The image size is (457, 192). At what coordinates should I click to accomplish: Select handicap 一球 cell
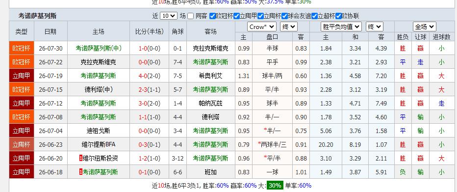tap(272, 172)
